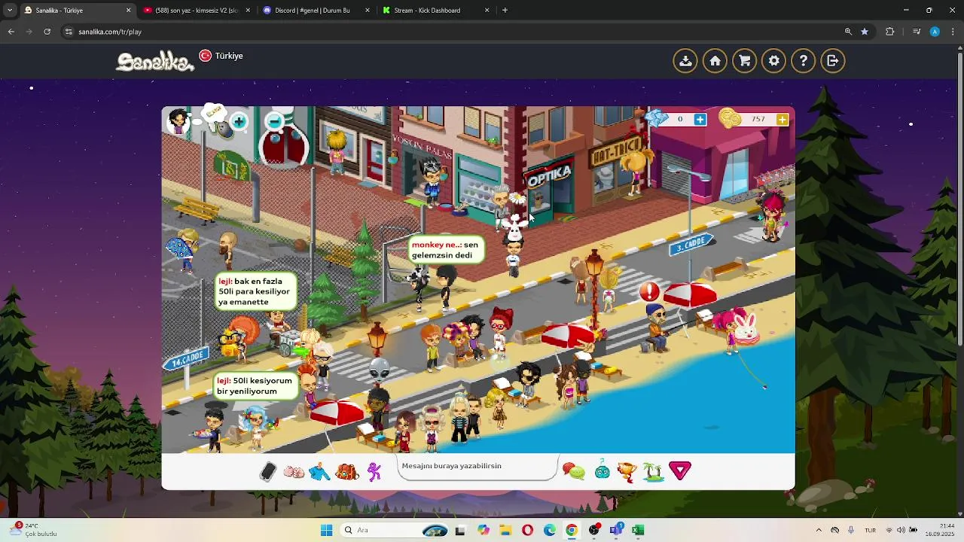Click the address bar URL sanalika.com/tr/play

pos(110,32)
